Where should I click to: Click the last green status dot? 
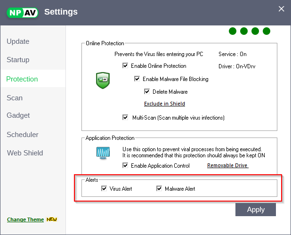point(267,32)
